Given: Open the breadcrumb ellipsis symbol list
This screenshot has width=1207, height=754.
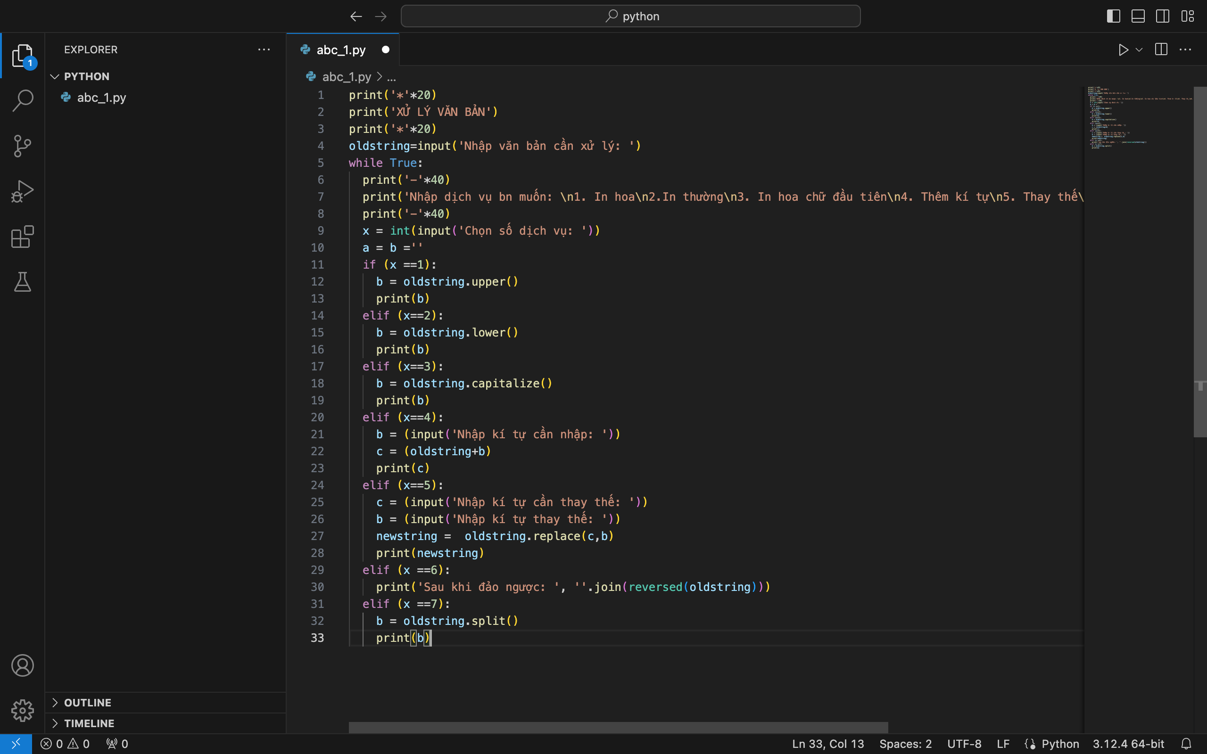Looking at the screenshot, I should tap(391, 77).
